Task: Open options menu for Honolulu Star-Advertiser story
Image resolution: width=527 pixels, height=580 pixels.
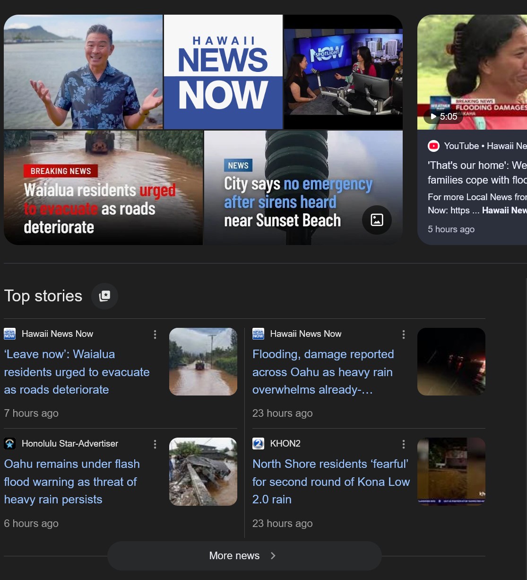Action: 155,444
